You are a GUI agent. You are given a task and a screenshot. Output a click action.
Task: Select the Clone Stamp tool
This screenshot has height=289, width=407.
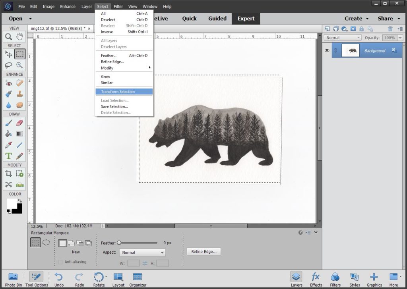(20, 94)
